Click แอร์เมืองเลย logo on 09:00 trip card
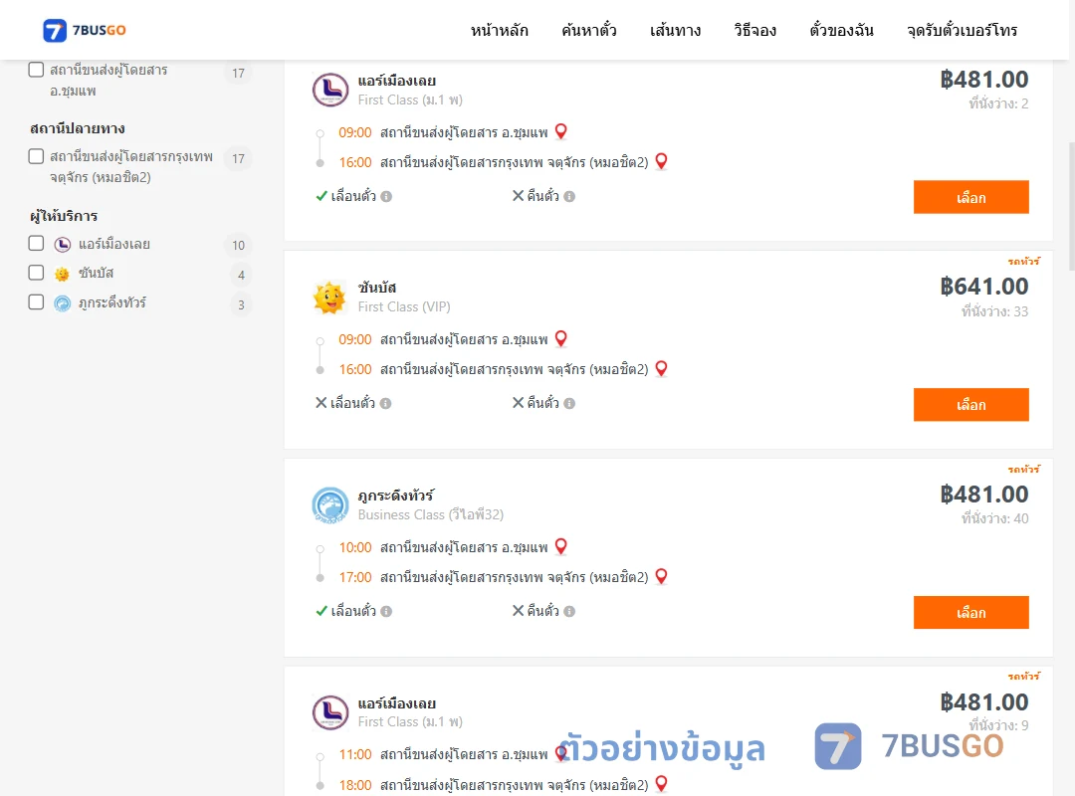The image size is (1075, 796). [330, 90]
